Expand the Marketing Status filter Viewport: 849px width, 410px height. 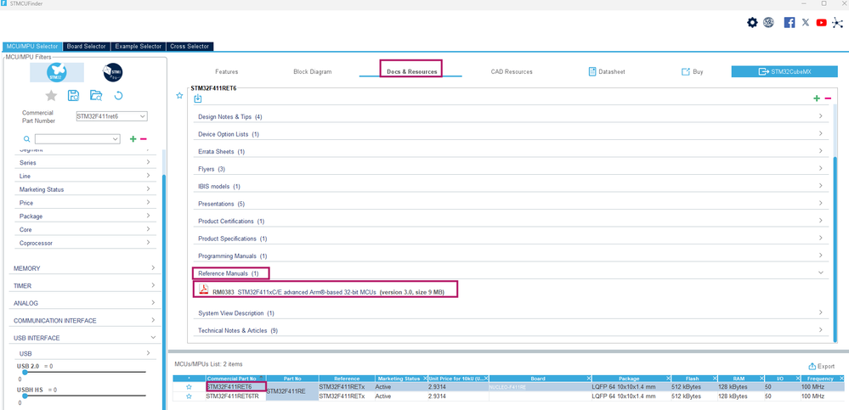click(x=148, y=189)
